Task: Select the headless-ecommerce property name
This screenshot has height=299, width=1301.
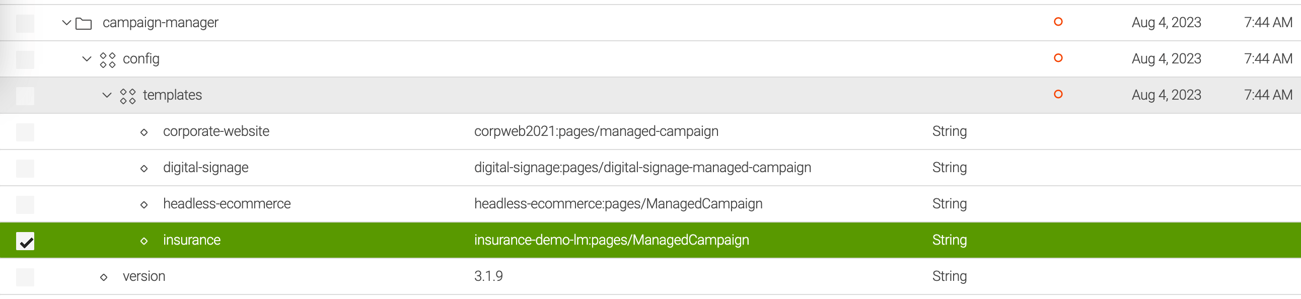Action: click(x=227, y=203)
